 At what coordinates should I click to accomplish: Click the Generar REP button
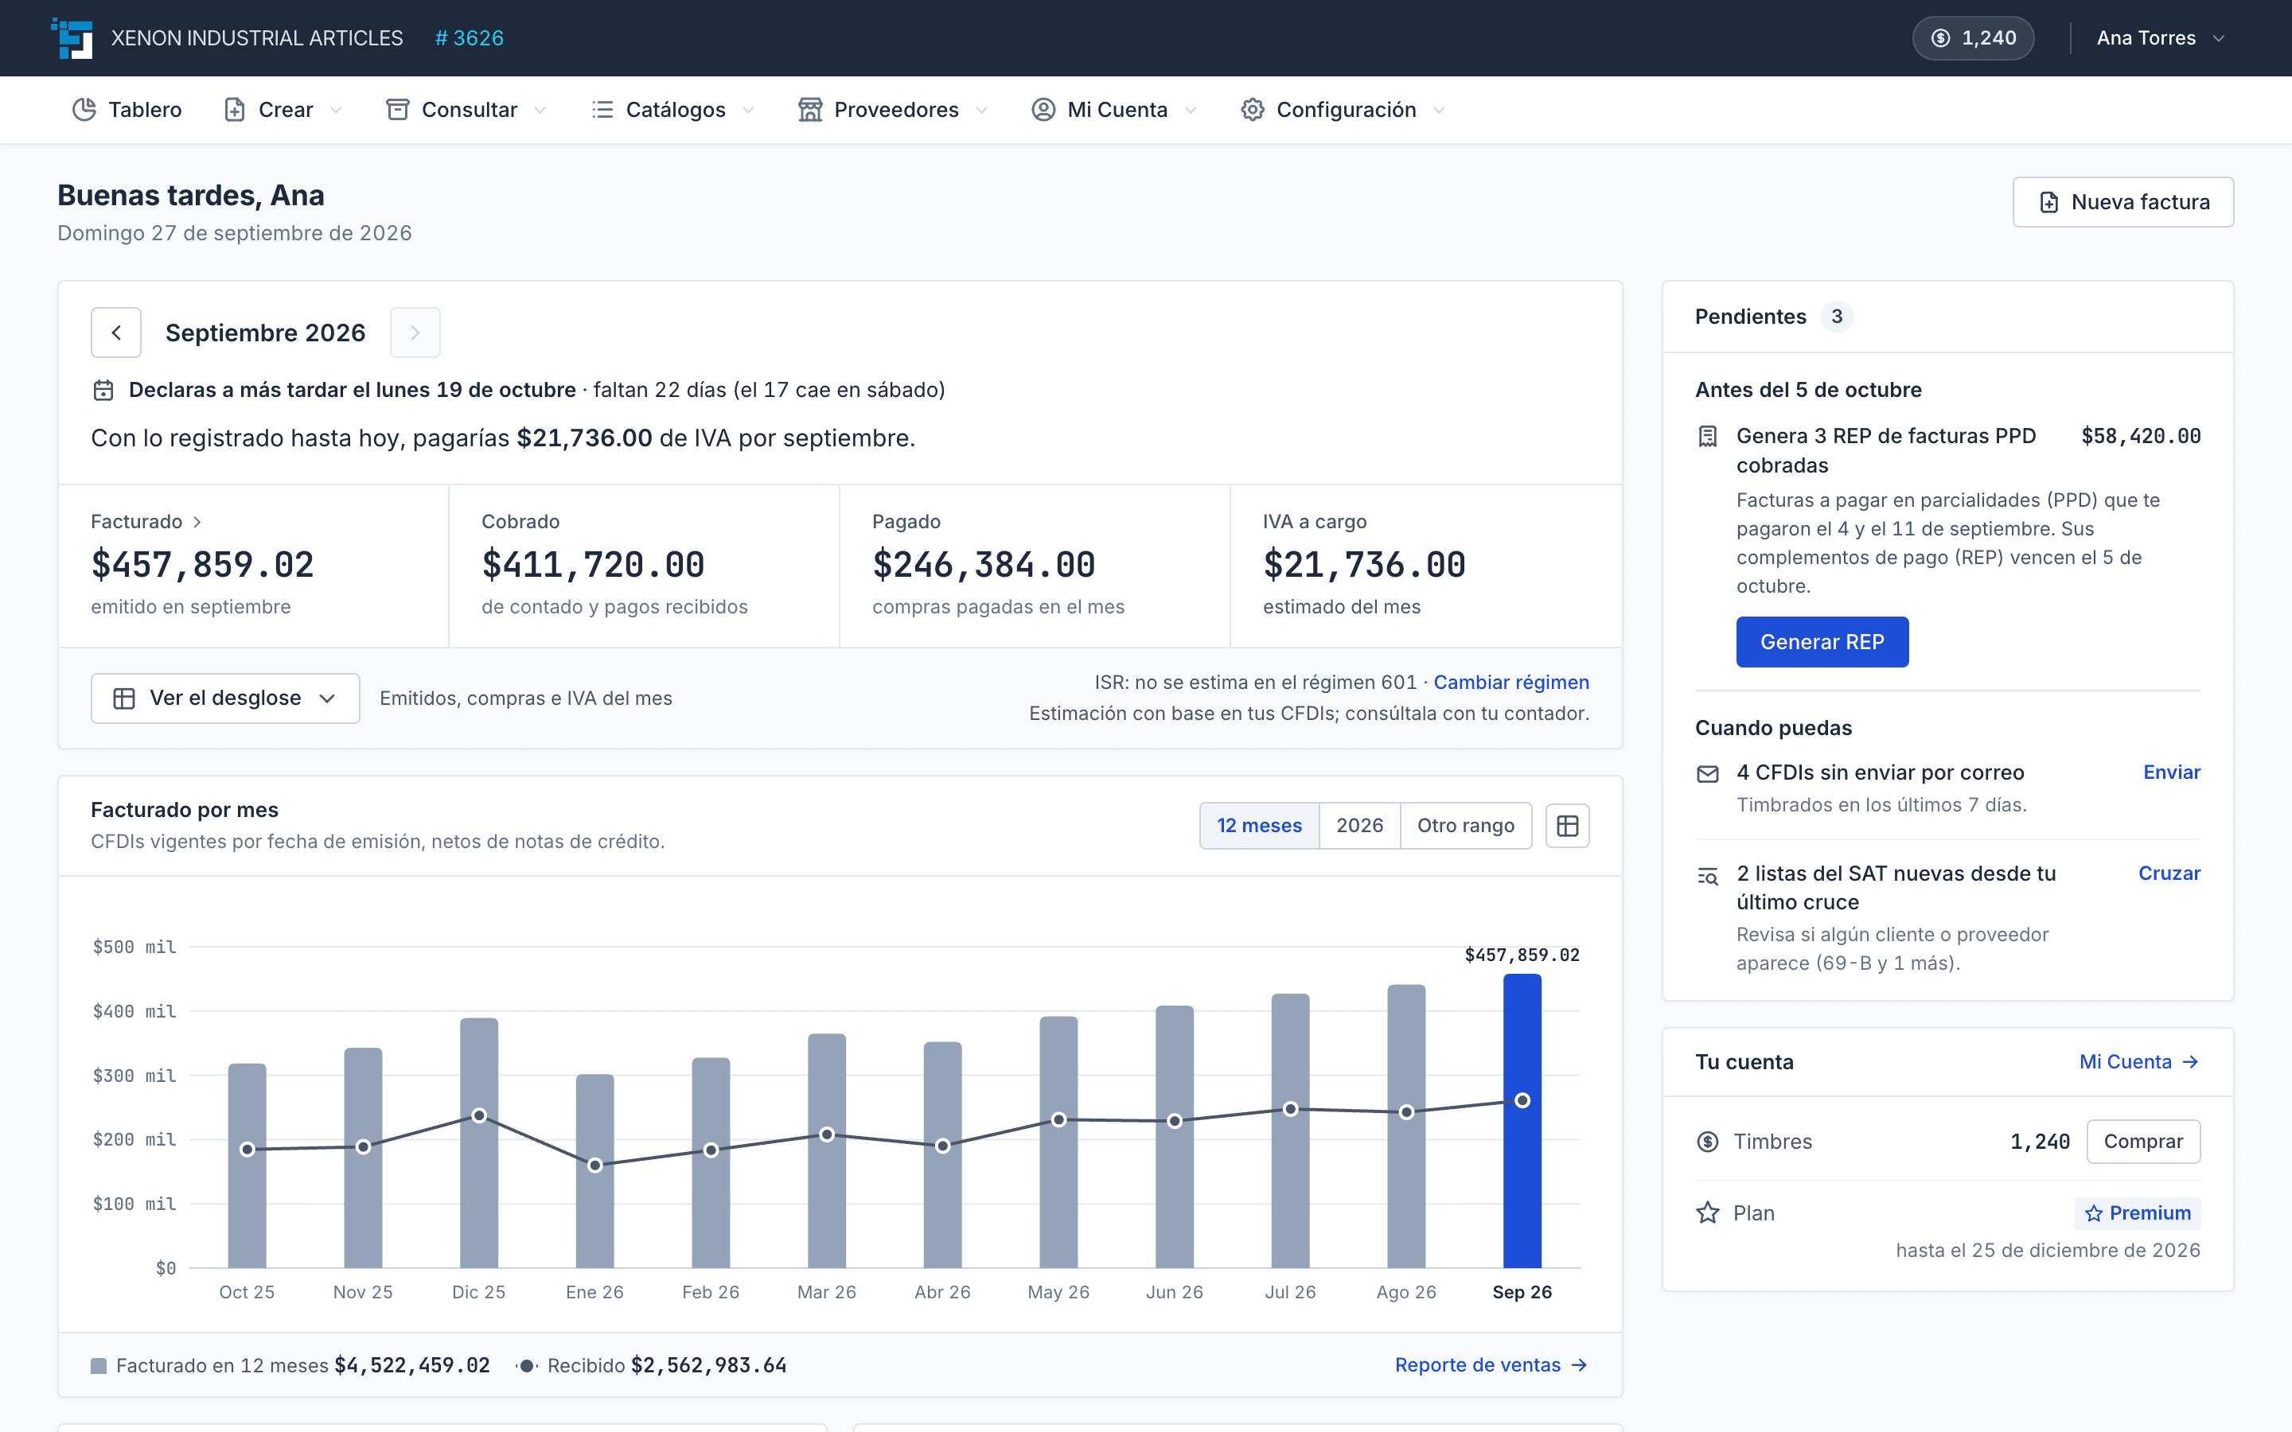click(1822, 642)
